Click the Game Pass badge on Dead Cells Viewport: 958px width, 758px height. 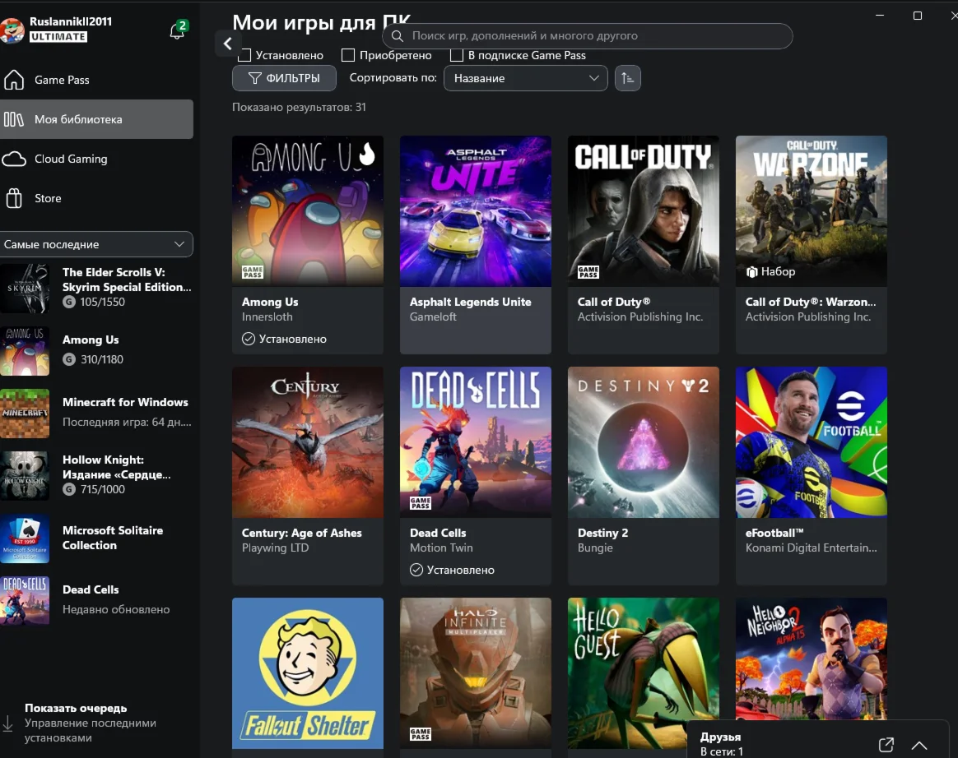[x=421, y=503]
